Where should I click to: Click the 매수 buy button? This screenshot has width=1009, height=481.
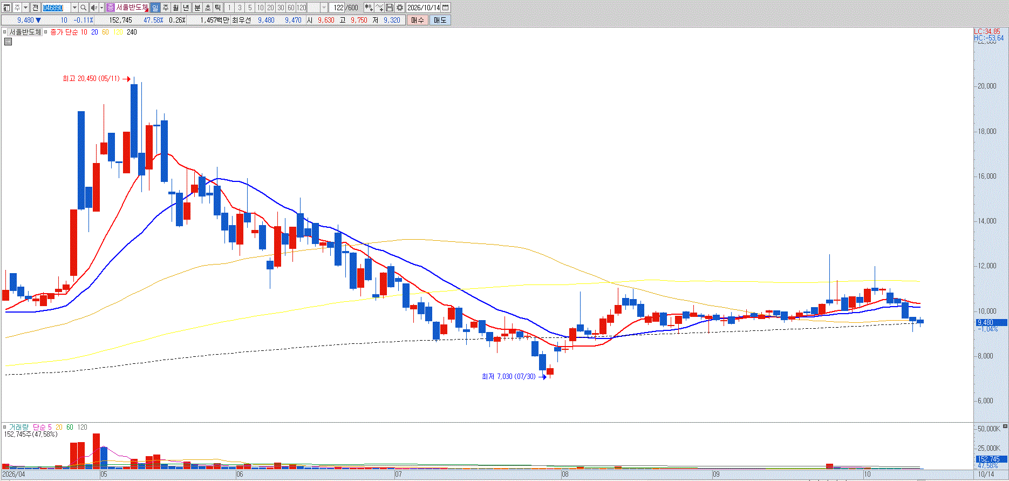point(417,20)
